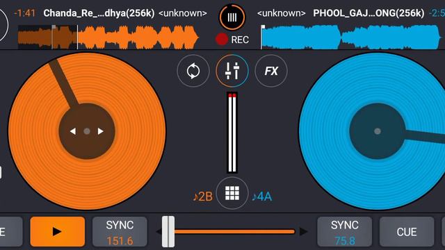Click the left deck key label 2B
The height and width of the screenshot is (250, 445).
(x=202, y=197)
